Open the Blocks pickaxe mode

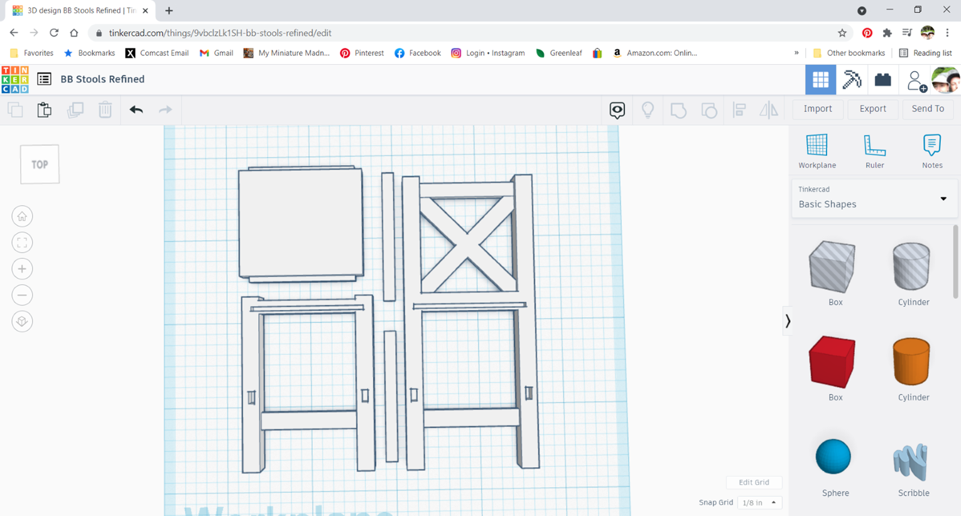click(x=852, y=80)
